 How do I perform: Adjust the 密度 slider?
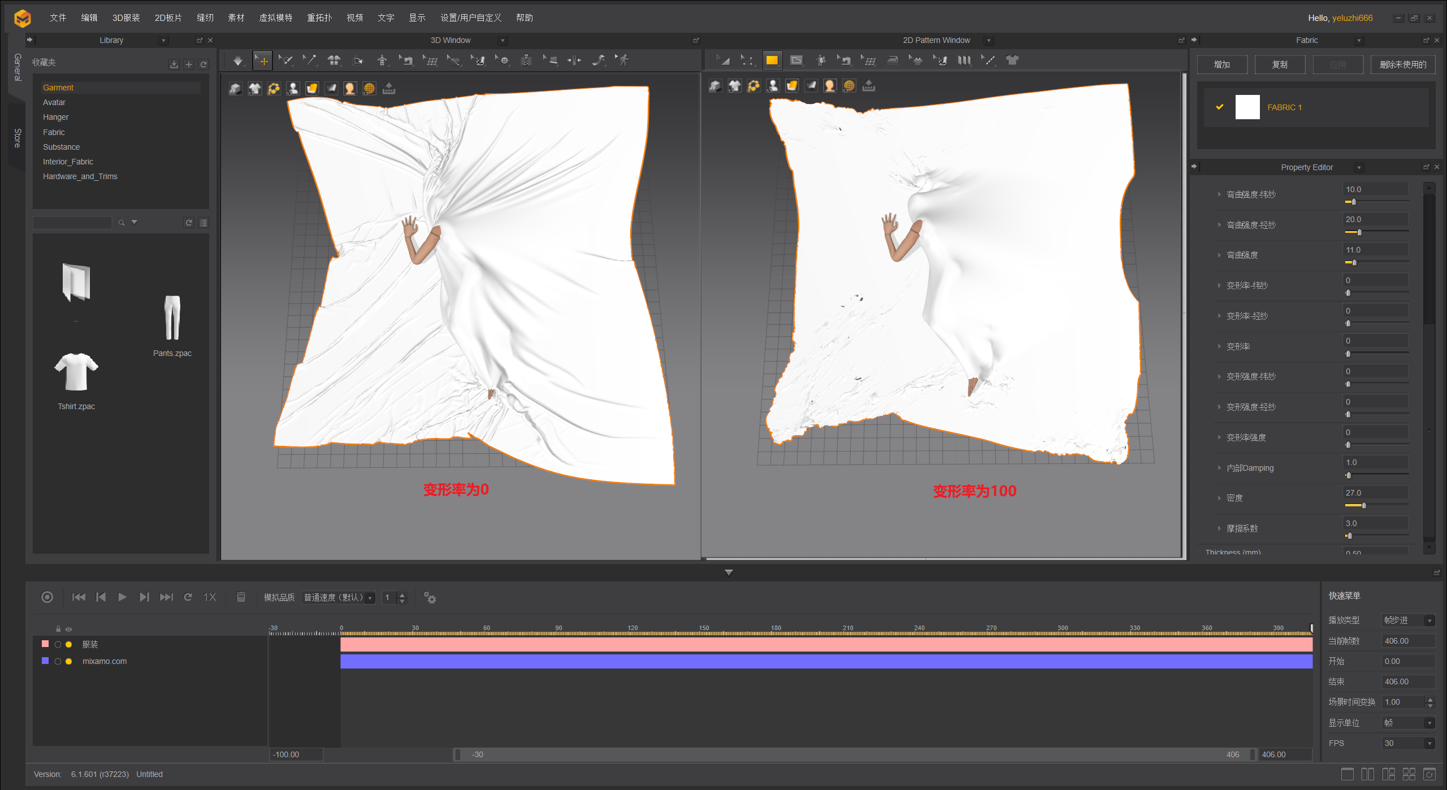[x=1363, y=505]
